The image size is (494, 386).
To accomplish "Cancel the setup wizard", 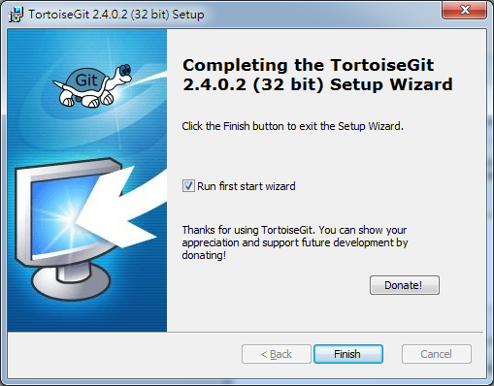I will coord(437,354).
